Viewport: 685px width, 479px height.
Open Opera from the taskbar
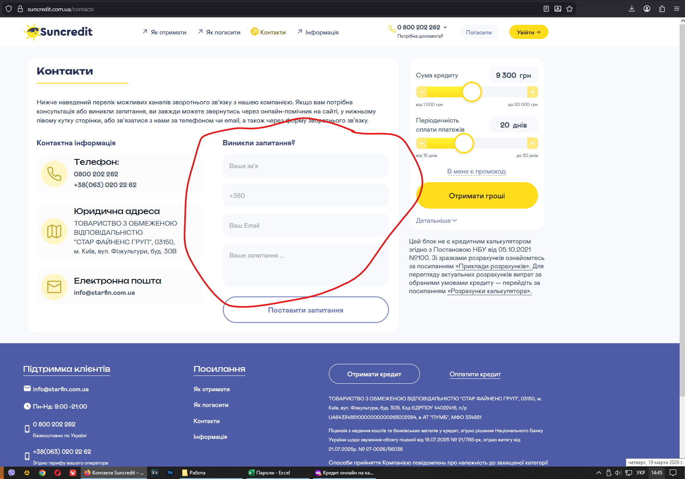click(58, 473)
